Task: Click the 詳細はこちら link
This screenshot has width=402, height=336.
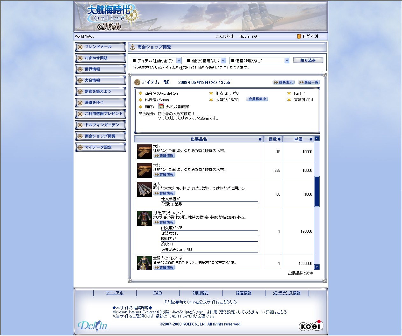Action: [x=282, y=312]
